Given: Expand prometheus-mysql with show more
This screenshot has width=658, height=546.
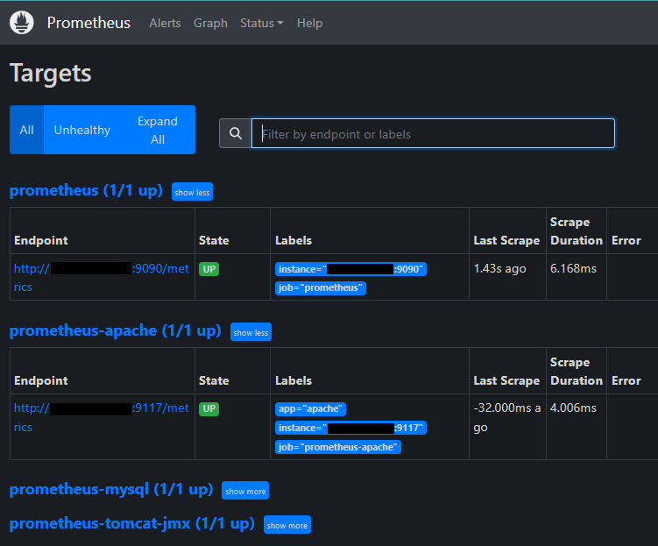Looking at the screenshot, I should (x=245, y=491).
